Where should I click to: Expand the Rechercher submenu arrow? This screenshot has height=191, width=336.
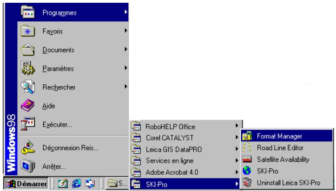point(126,87)
